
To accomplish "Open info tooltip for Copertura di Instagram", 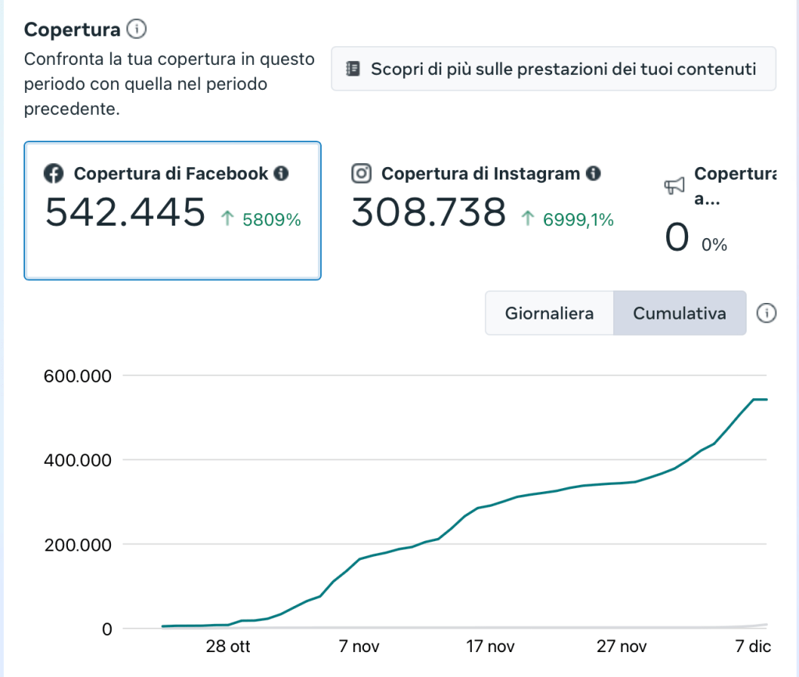I will coord(594,173).
